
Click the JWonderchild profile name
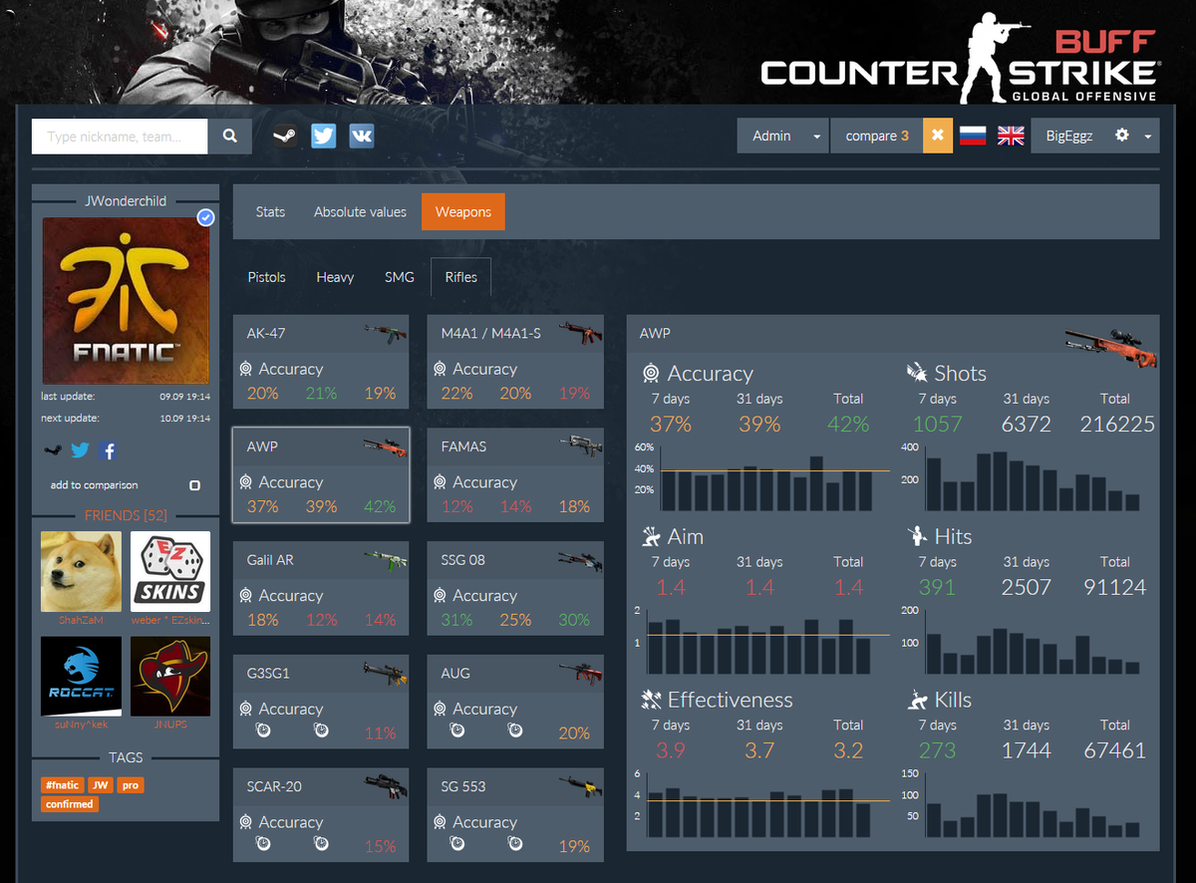(x=126, y=200)
